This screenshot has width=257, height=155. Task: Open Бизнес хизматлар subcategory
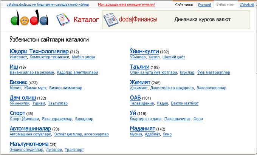[x=65, y=88]
